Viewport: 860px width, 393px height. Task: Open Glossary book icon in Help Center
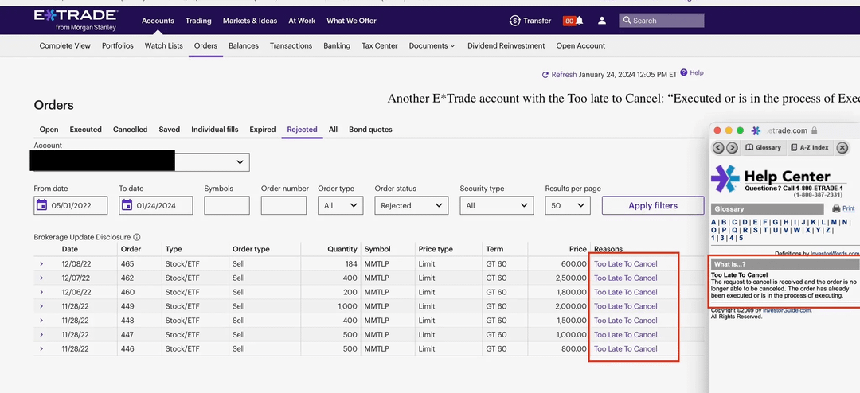[750, 147]
